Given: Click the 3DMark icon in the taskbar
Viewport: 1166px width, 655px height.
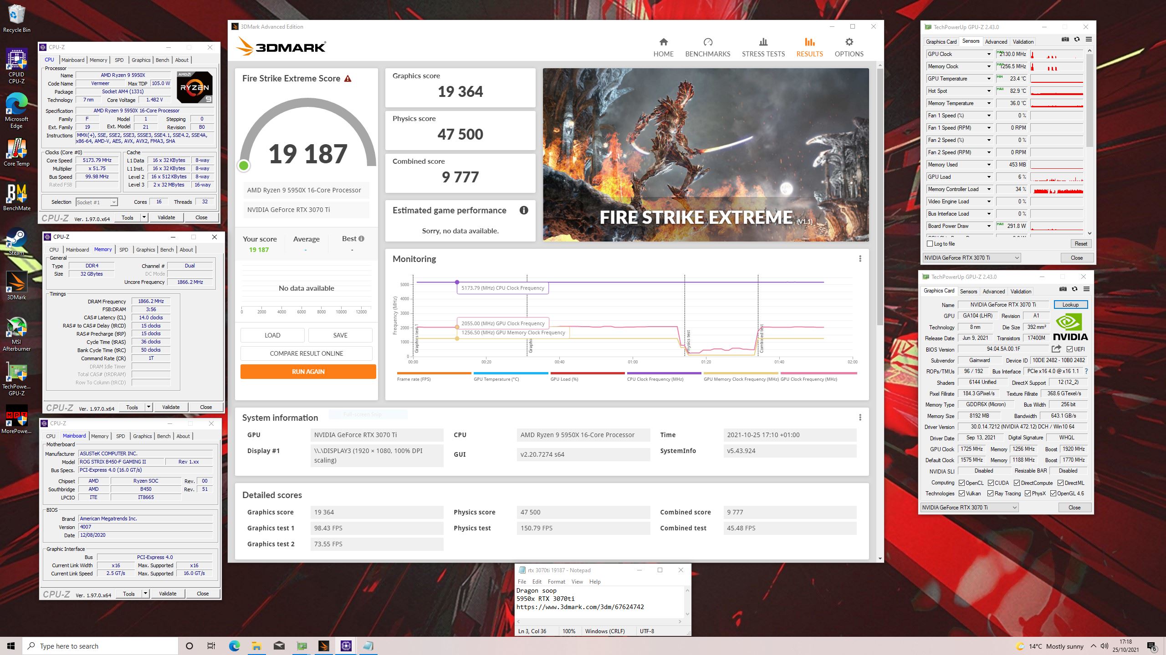Looking at the screenshot, I should (x=324, y=646).
